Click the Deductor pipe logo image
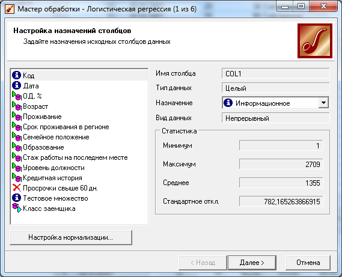 pyautogui.click(x=315, y=41)
